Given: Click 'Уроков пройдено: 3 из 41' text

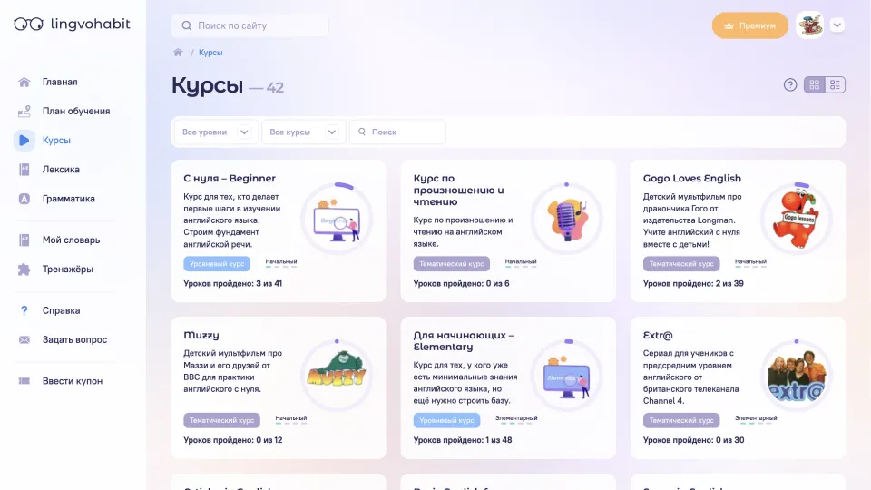Looking at the screenshot, I should [233, 283].
